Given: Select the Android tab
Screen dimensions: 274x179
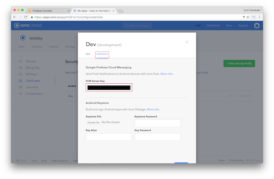Looking at the screenshot, I should coord(102,54).
